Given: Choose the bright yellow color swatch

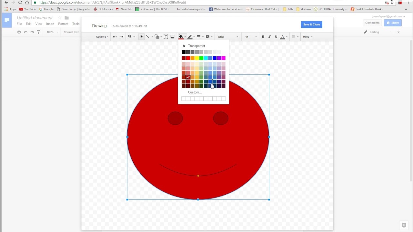Looking at the screenshot, I should (x=197, y=58).
